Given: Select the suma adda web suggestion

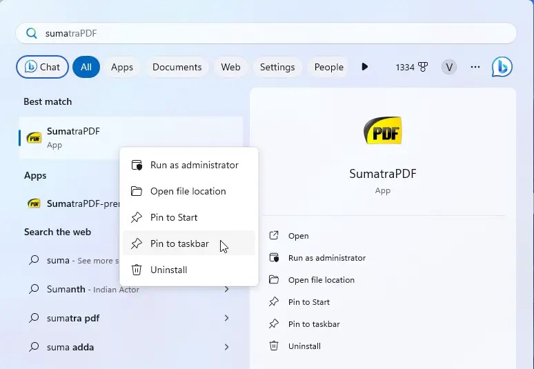Looking at the screenshot, I should [x=131, y=347].
